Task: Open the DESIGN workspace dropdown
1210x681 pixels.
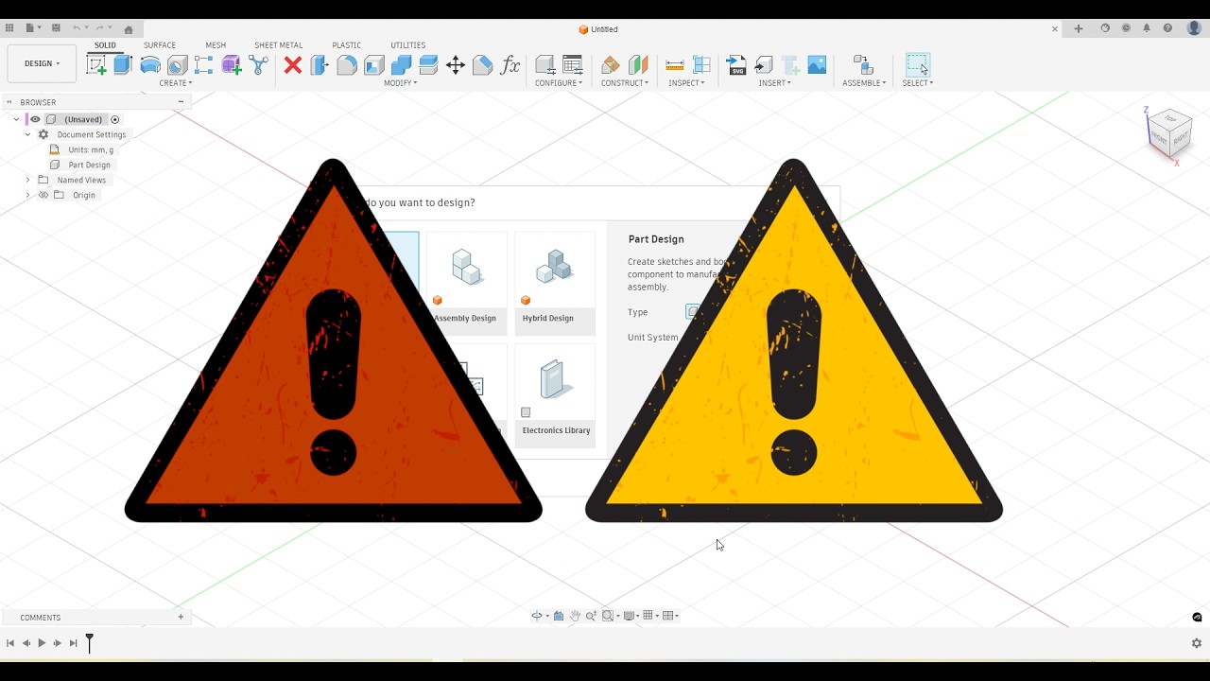Action: click(x=42, y=63)
